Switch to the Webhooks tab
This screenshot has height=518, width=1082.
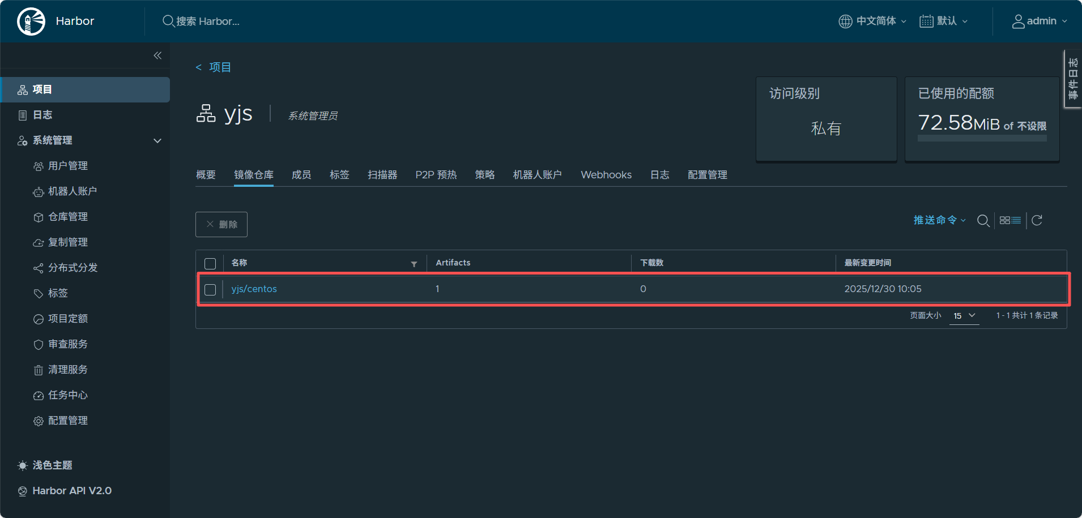[606, 175]
